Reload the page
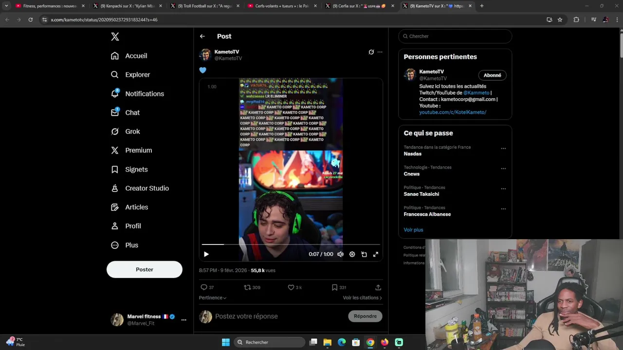Viewport: 623px width, 350px height. pos(30,20)
